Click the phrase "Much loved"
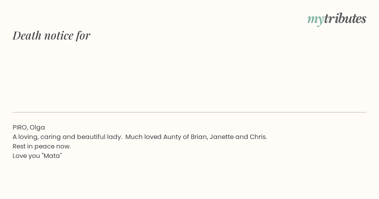379x199 pixels. [143, 137]
